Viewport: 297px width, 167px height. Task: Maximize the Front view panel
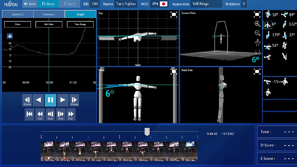(174, 71)
